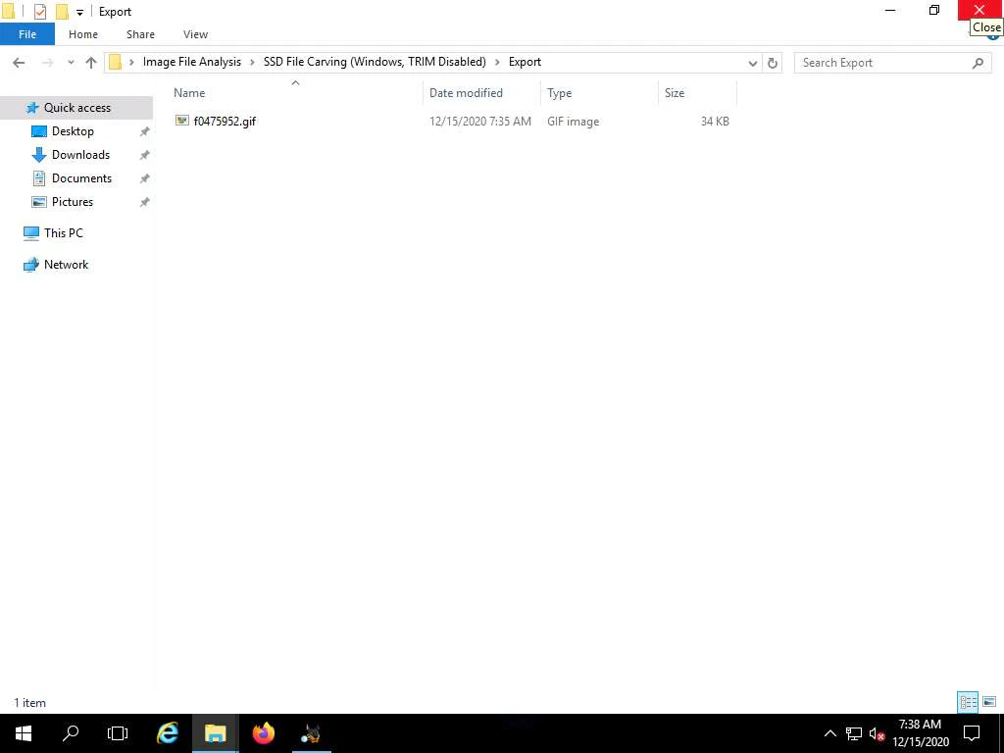Click the search magnifier icon
Screen dimensions: 1004x753
pos(978,63)
